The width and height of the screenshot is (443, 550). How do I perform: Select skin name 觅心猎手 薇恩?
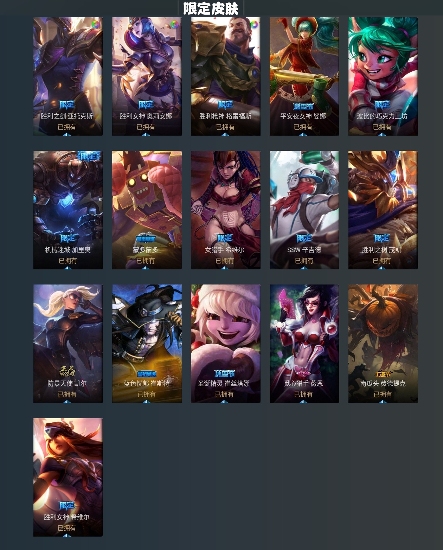pos(303,383)
